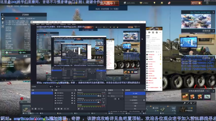Adjust 麦克风/Aux volume slider
The width and height of the screenshot is (216, 121).
(88, 96)
